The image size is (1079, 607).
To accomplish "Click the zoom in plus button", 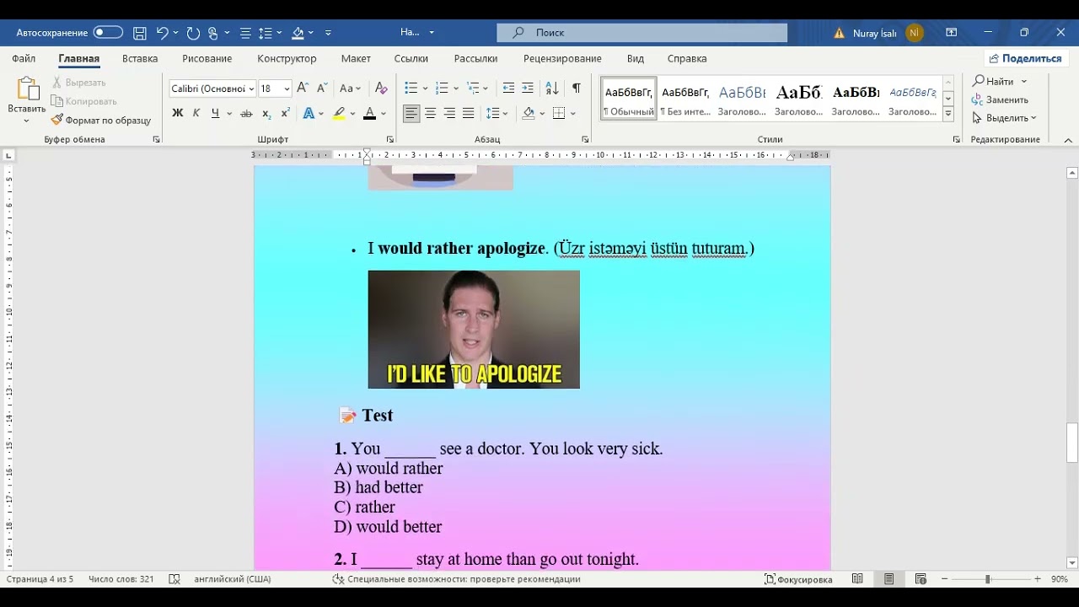I will point(1037,579).
